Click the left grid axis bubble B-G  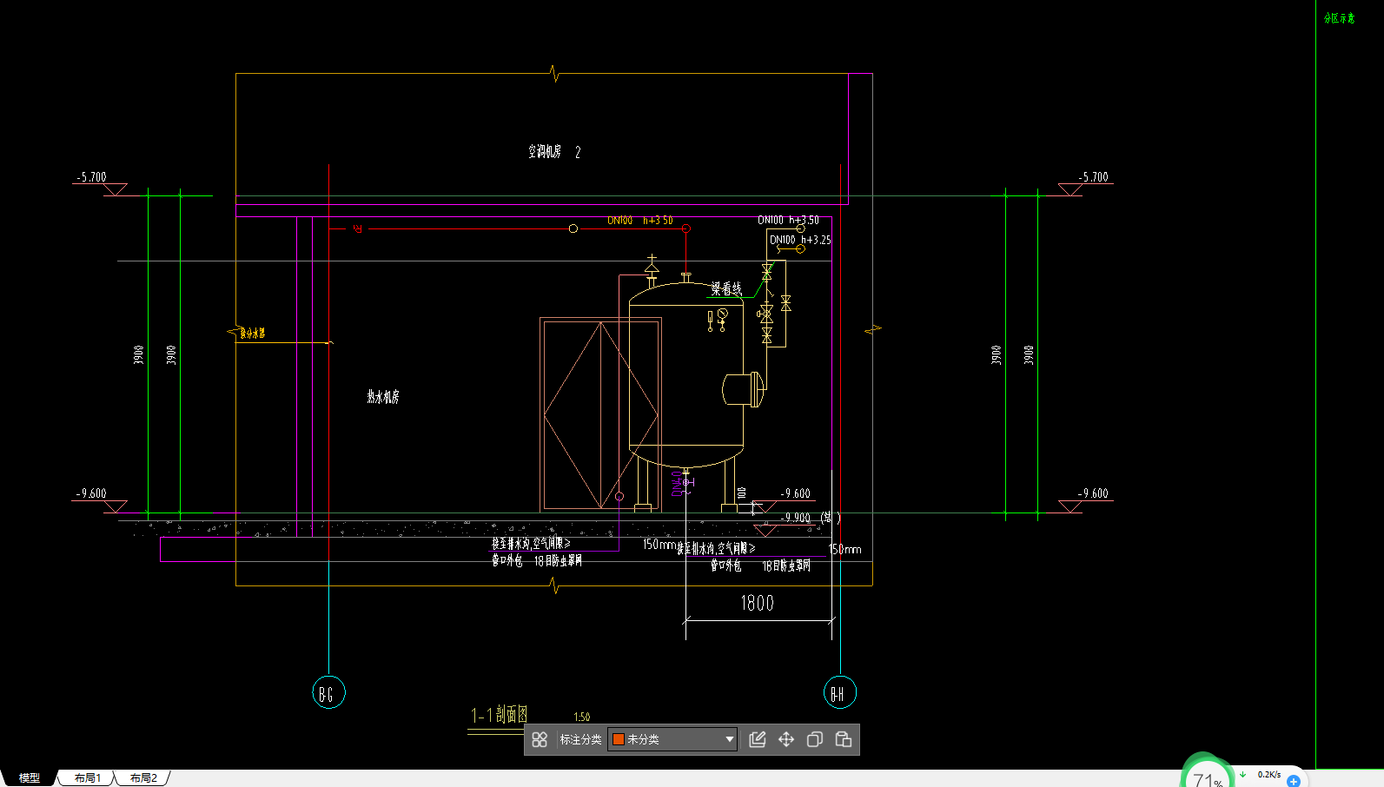coord(328,692)
